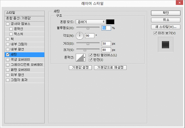This screenshot has width=185, height=128.
Task: Click the contour curve thumbnail
Action: 80,58
